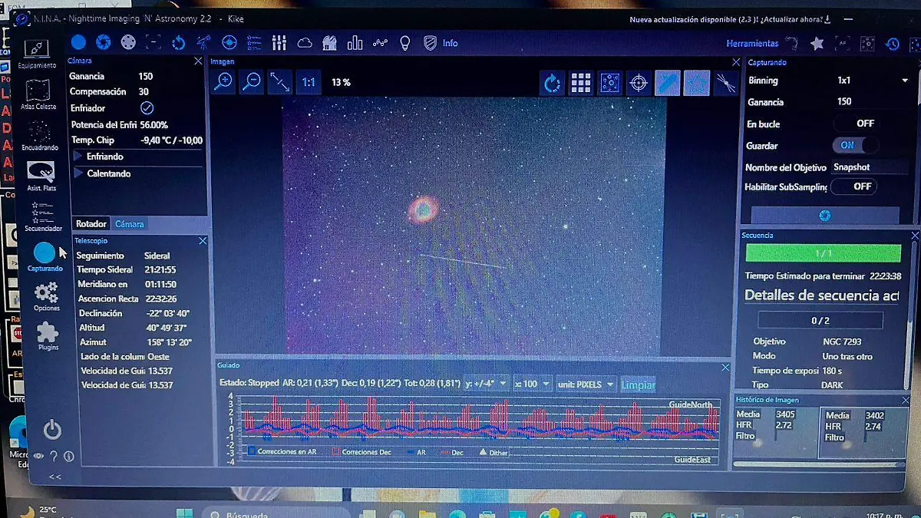This screenshot has width=921, height=518.
Task: Show the grid overlay on the image
Action: 581,82
